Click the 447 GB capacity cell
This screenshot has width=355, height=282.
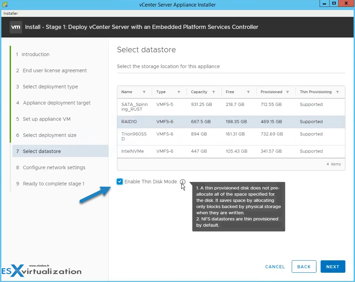tap(199, 151)
